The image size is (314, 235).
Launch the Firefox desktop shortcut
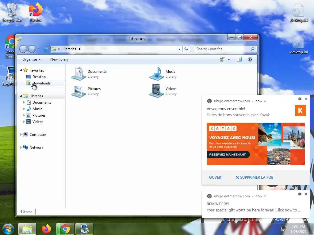(x=36, y=12)
